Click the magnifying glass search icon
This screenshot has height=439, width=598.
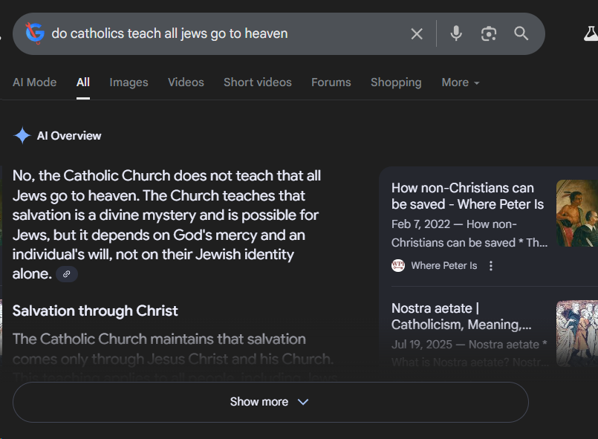click(x=521, y=33)
